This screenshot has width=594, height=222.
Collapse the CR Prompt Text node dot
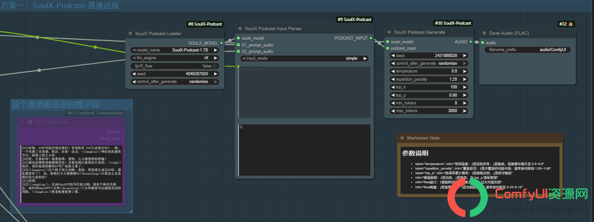click(x=22, y=122)
